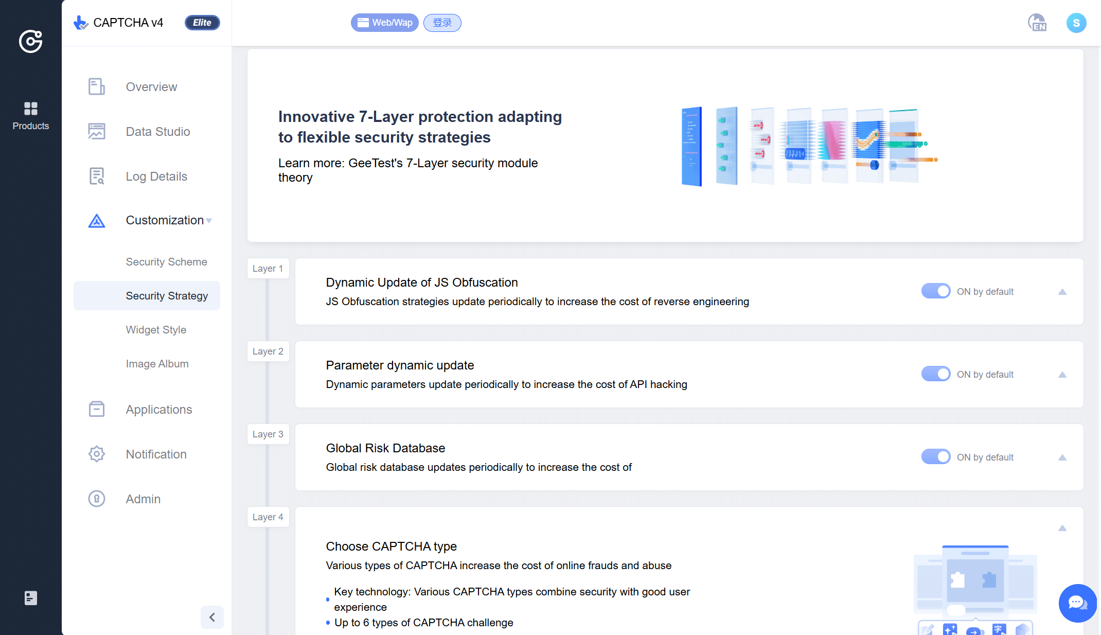Collapse the Layer 1 panel arrow

point(1062,292)
